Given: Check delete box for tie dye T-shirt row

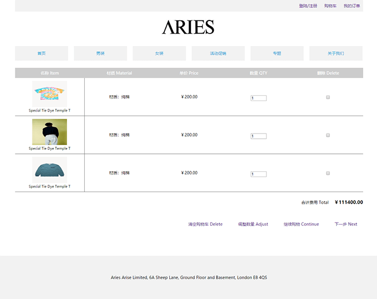Looking at the screenshot, I should pos(328,97).
